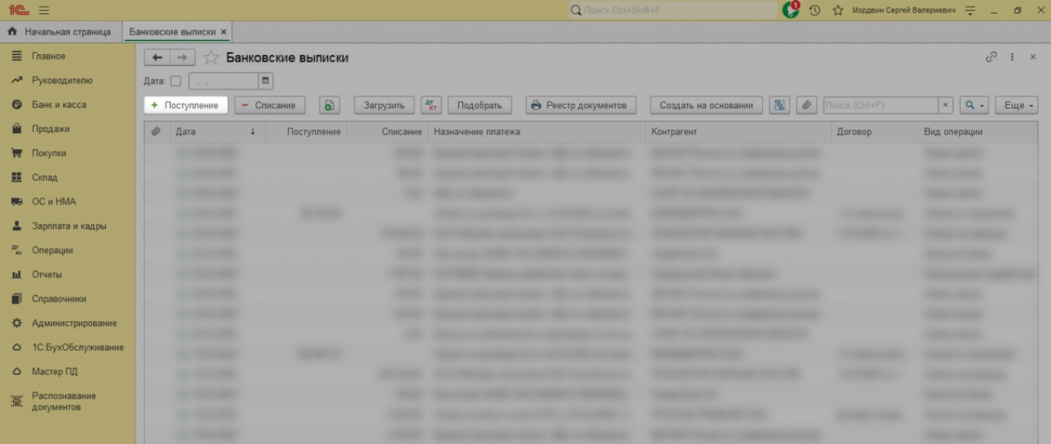
Task: Click the icon after Создать на основании
Action: pos(780,105)
